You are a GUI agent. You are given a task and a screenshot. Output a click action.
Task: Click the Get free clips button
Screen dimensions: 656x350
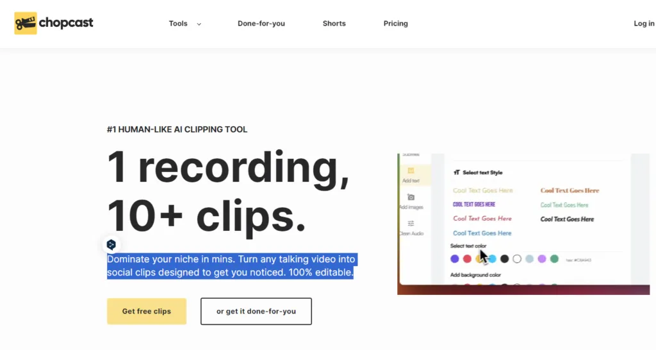coord(147,311)
